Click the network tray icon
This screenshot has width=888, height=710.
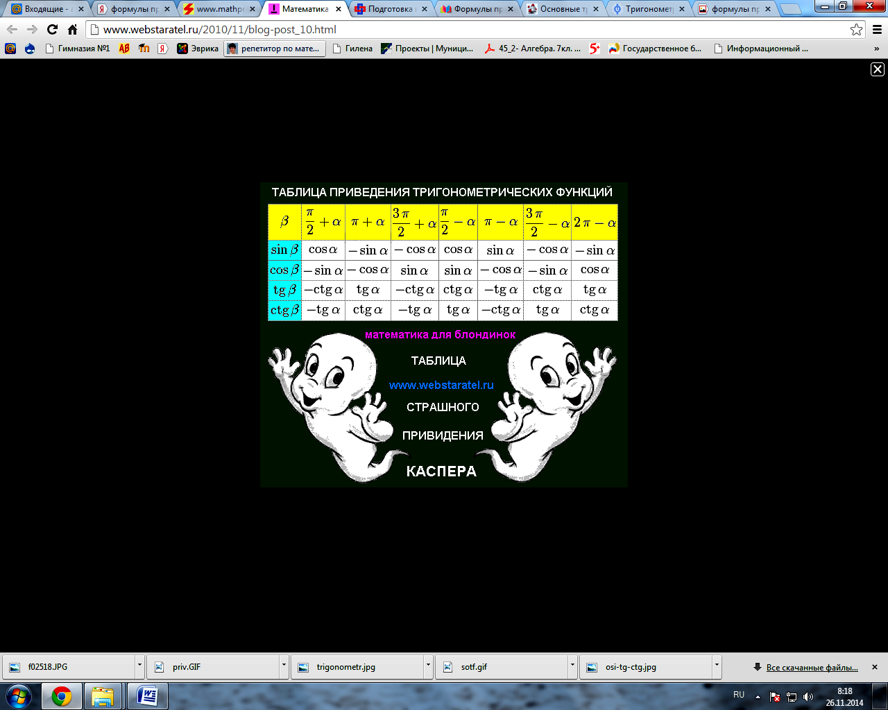(x=792, y=697)
